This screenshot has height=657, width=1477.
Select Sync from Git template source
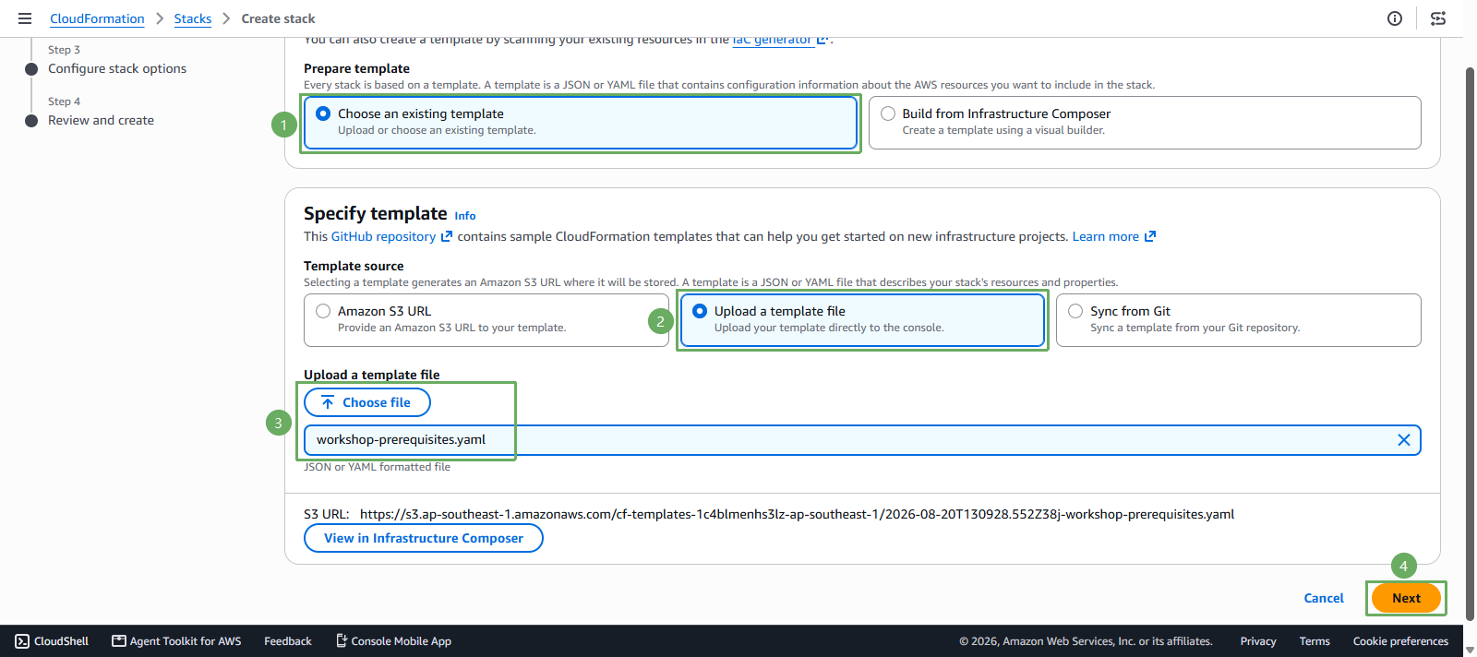tap(1238, 320)
